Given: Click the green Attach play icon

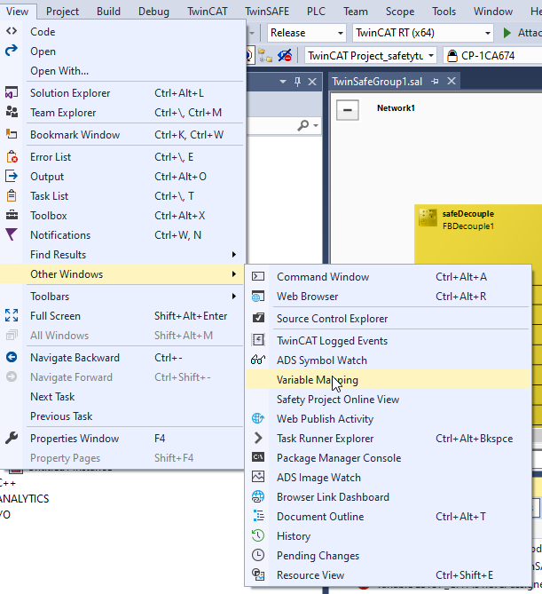Looking at the screenshot, I should 507,33.
